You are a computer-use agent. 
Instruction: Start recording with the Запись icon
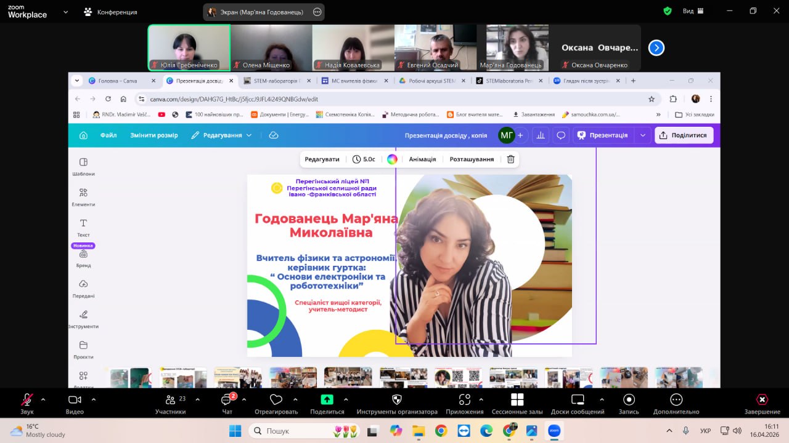629,401
